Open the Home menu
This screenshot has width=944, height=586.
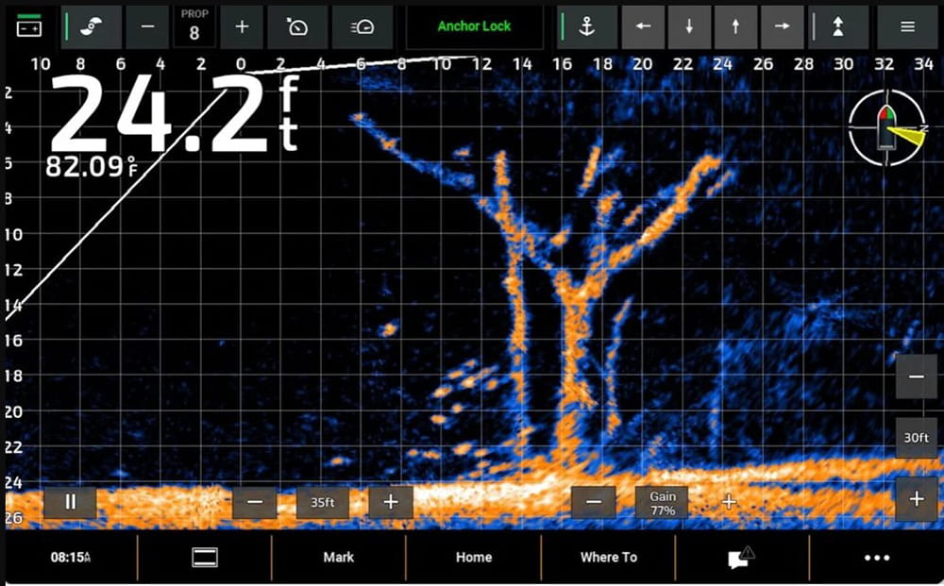474,558
